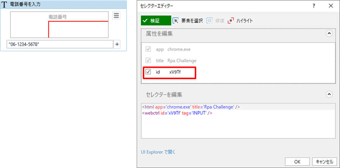This screenshot has height=168, width=340.
Task: Click the OK button
Action: click(x=297, y=162)
